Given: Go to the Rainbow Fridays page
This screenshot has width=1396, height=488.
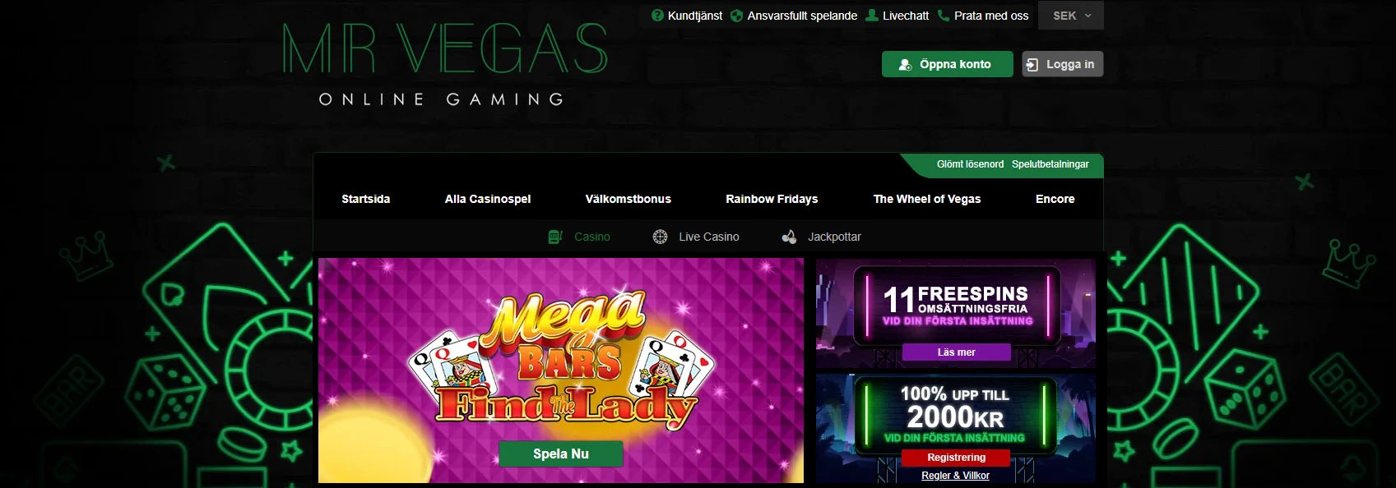Looking at the screenshot, I should (x=772, y=199).
